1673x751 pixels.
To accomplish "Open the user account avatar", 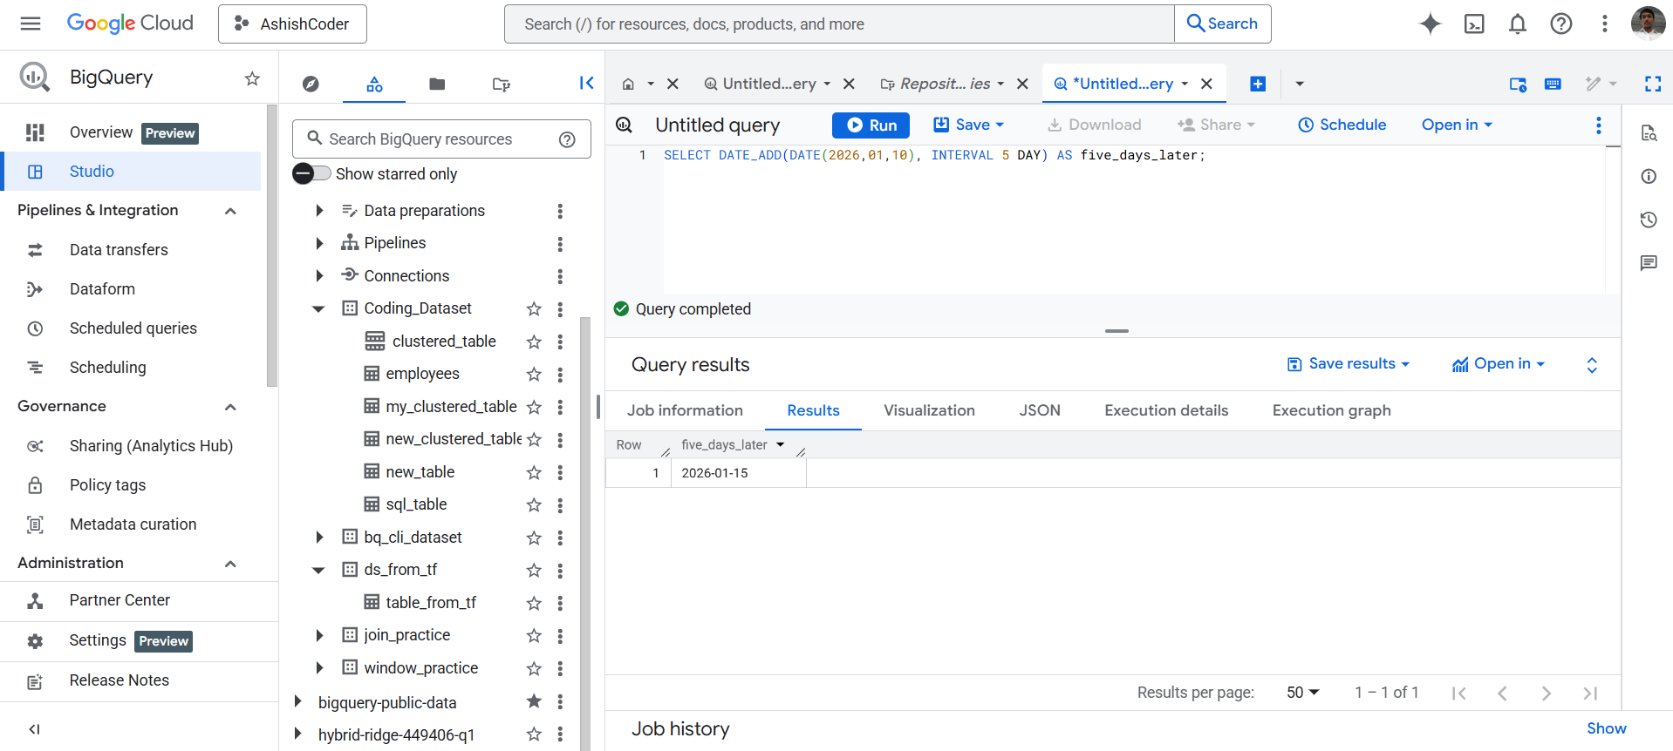I will [x=1648, y=24].
